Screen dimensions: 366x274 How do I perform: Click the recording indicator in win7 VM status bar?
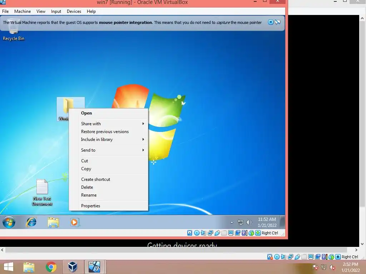point(238,233)
